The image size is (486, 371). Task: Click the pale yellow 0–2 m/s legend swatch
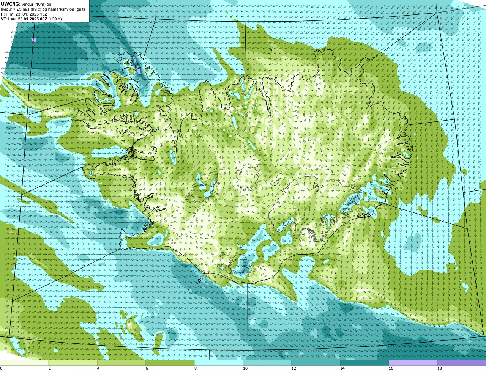tap(24, 363)
